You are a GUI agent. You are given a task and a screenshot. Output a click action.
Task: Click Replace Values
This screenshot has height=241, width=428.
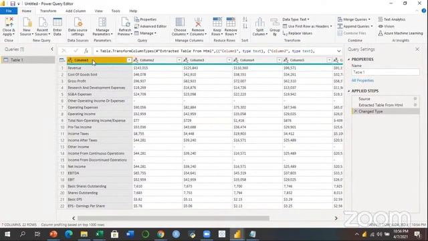[x=298, y=33]
